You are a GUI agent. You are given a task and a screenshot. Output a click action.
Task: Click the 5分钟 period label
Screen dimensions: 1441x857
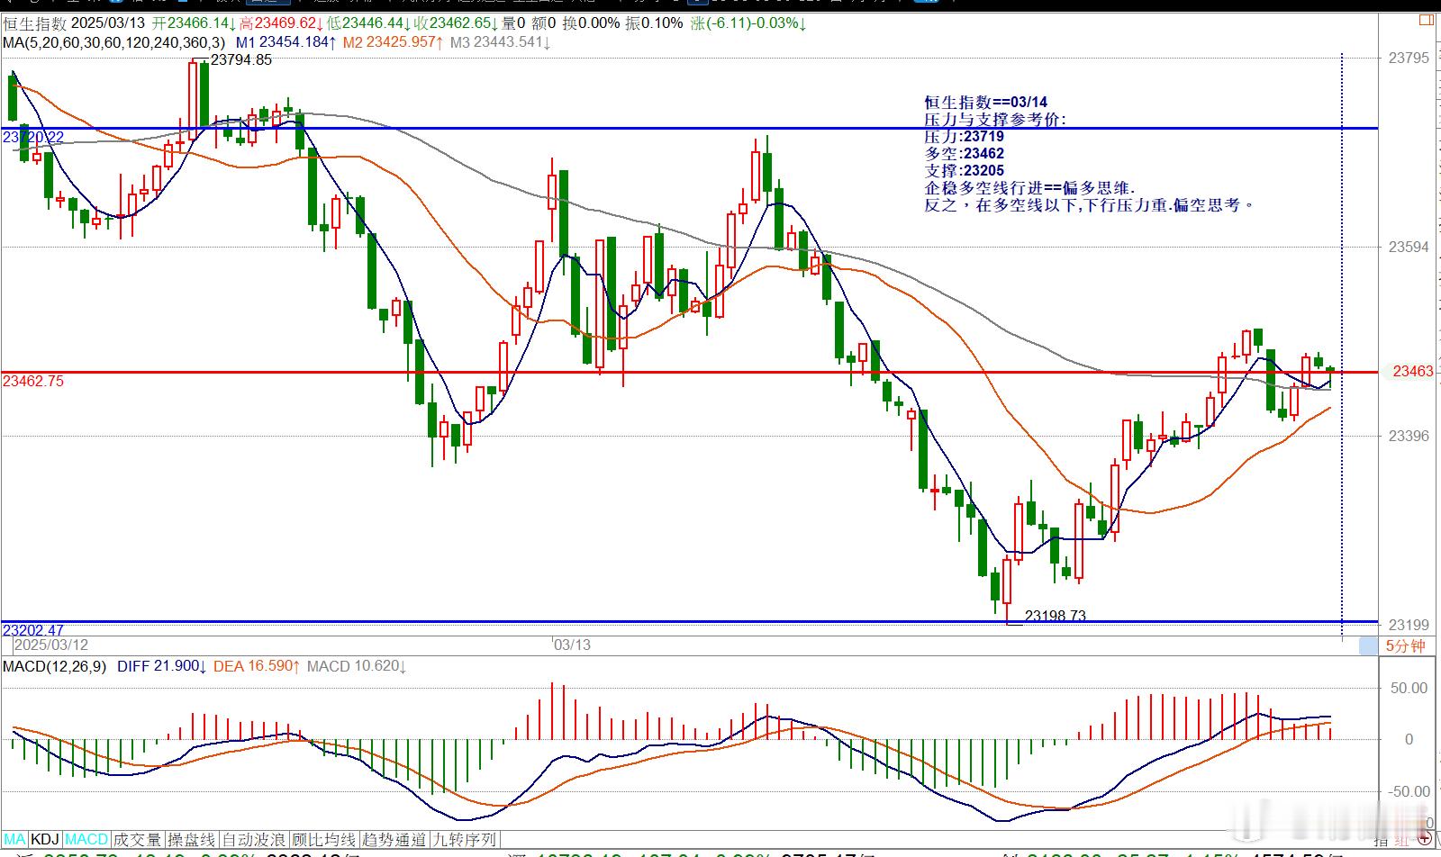1405,645
